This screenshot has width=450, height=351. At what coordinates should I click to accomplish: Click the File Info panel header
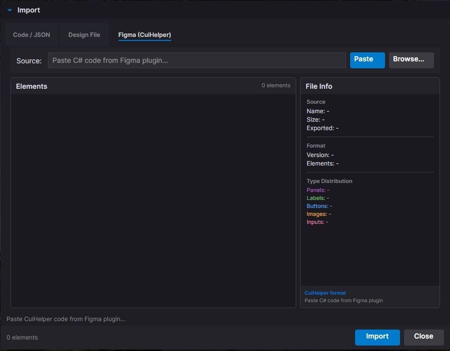click(319, 86)
